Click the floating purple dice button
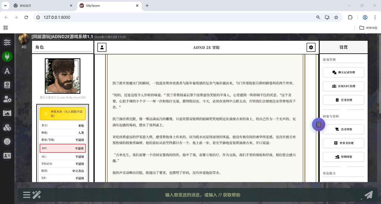Image resolution: width=381 pixels, height=204 pixels. [318, 125]
